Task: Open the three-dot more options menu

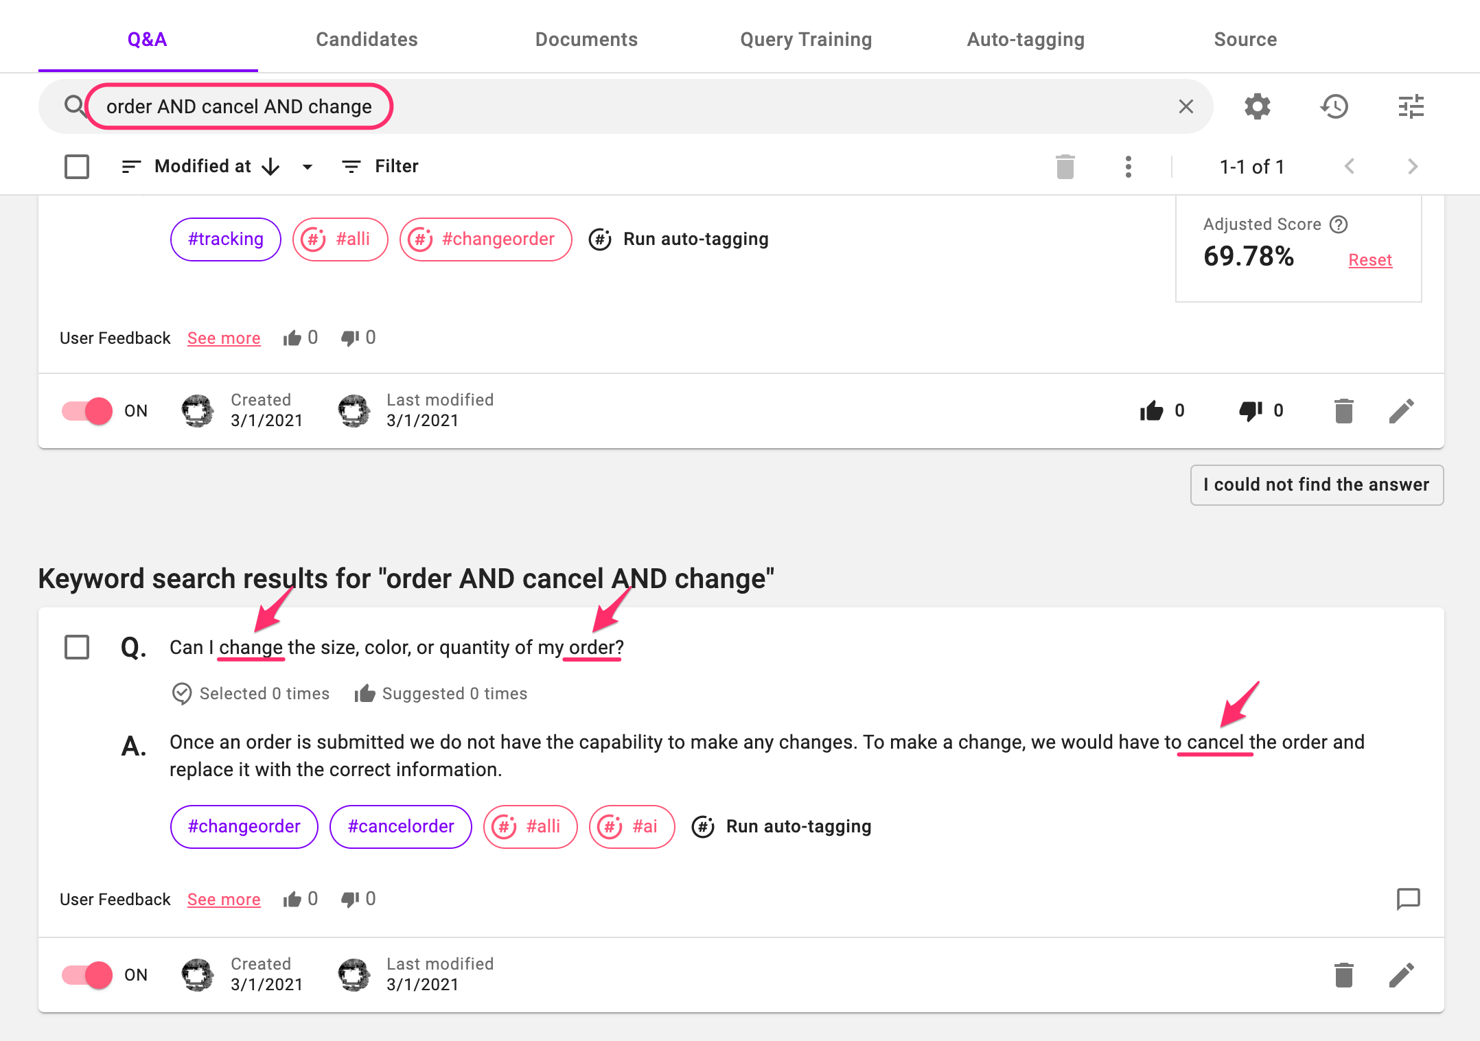Action: [1128, 167]
